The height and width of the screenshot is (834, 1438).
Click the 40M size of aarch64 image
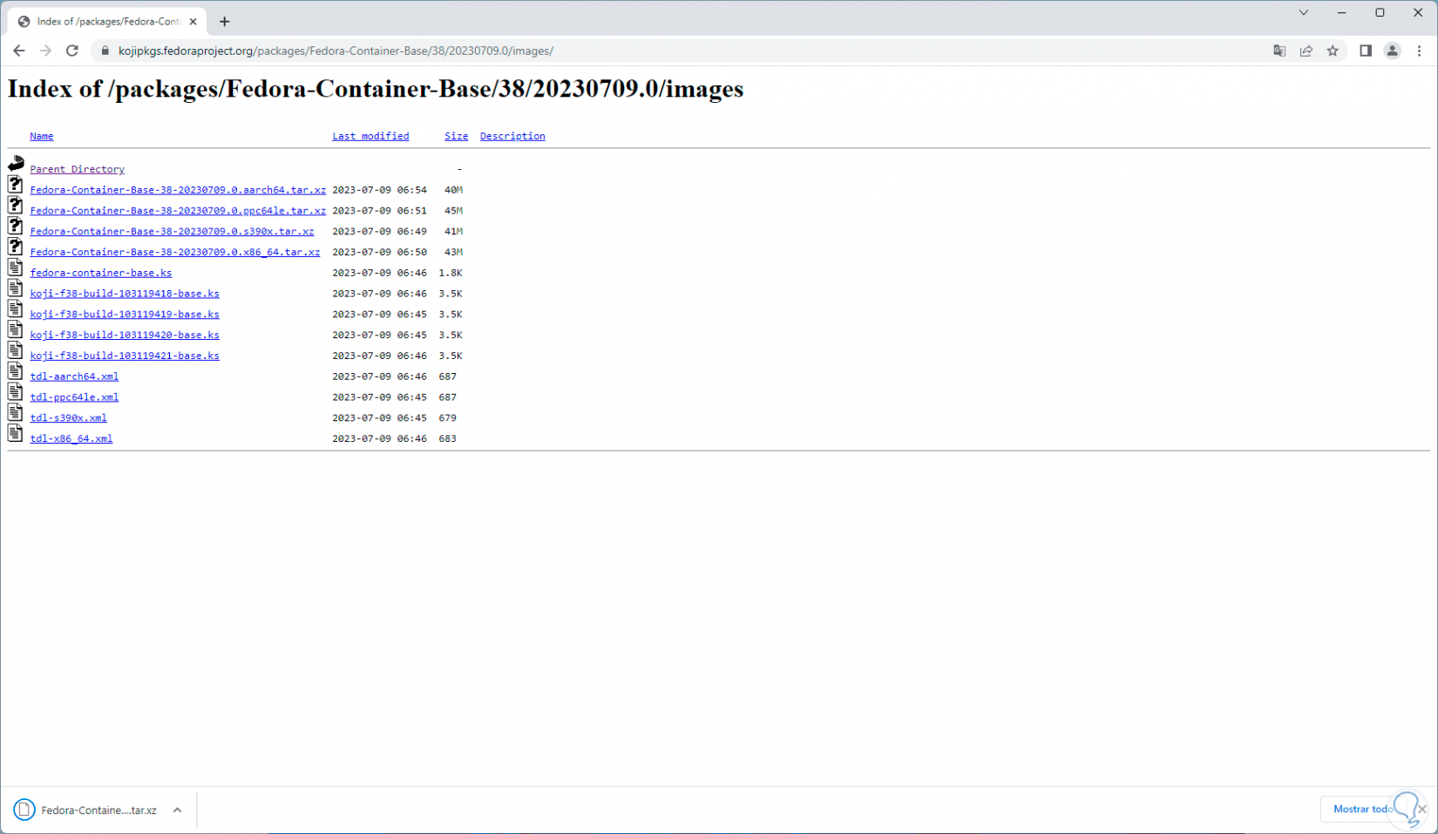453,190
